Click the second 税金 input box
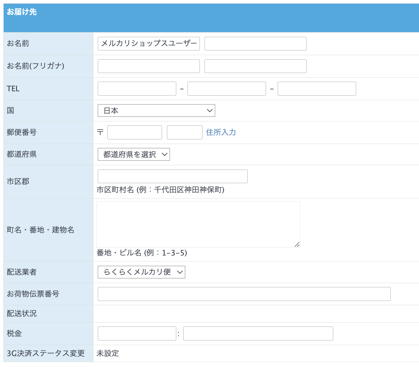The image size is (419, 367). [x=258, y=333]
